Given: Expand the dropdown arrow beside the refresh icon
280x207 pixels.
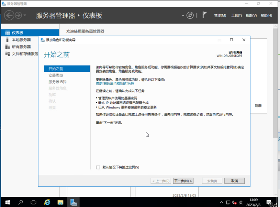Looking at the screenshot, I should point(183,16).
